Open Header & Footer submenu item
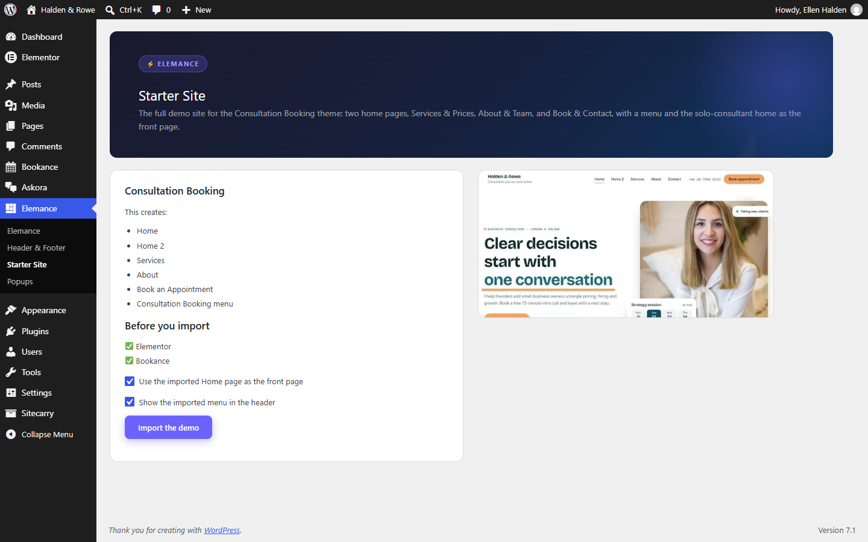Image resolution: width=868 pixels, height=542 pixels. coord(36,248)
